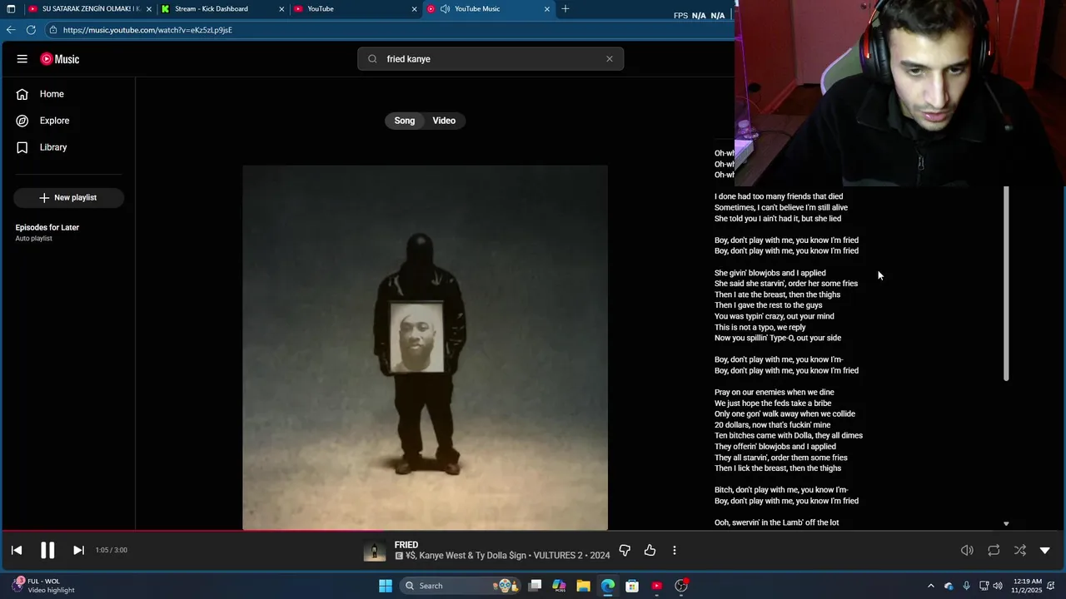This screenshot has width=1066, height=599.
Task: Show hidden system tray icons
Action: pos(931,586)
